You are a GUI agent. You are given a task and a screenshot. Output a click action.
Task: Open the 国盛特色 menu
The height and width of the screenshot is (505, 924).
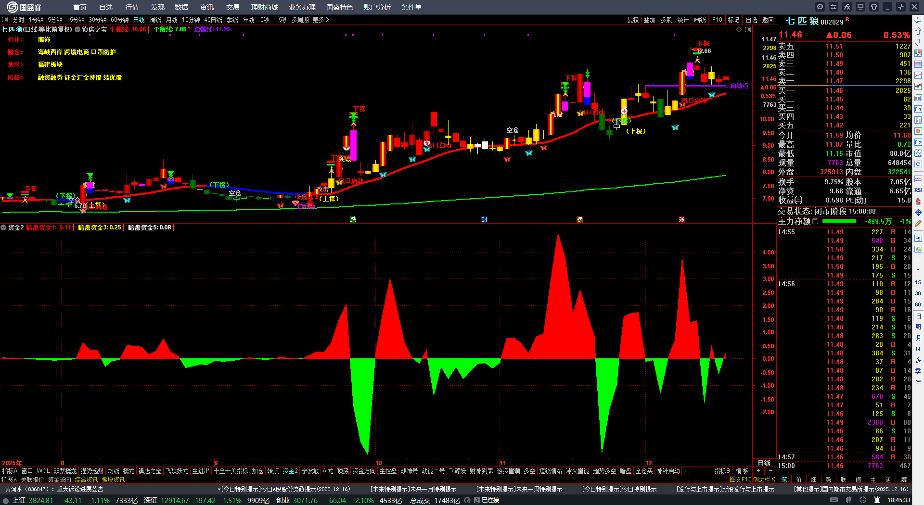point(340,7)
